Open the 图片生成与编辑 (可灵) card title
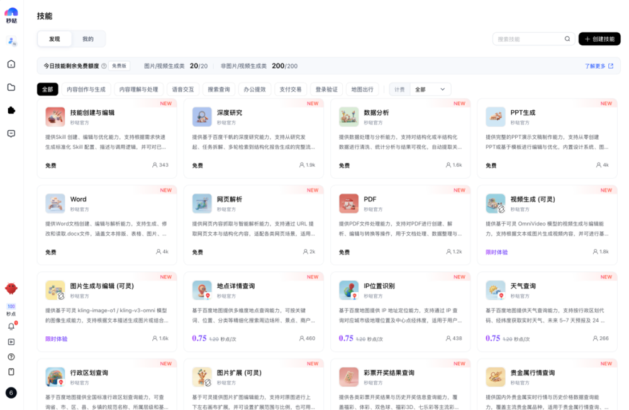Screen dimensions: 629x410 tap(102, 286)
